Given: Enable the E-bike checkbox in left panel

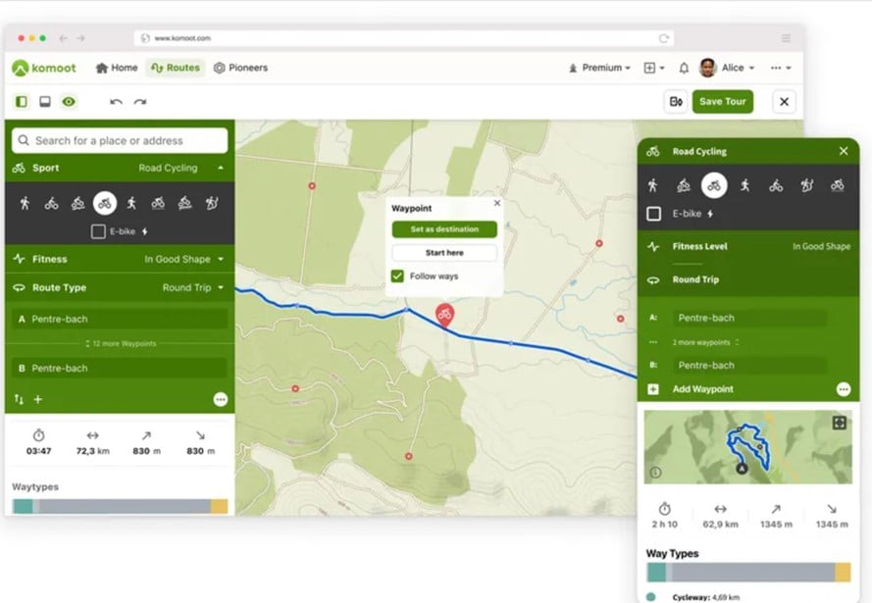Looking at the screenshot, I should tap(98, 231).
